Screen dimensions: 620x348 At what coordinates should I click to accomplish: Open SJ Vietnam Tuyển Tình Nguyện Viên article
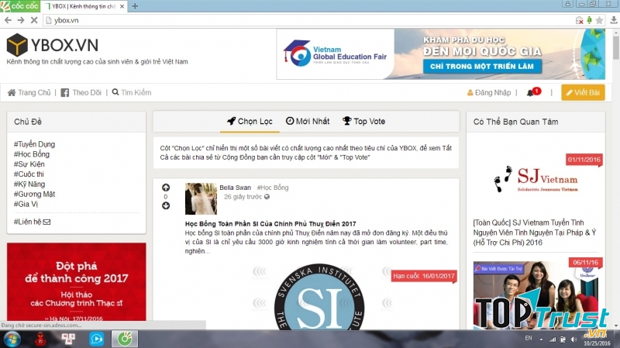click(535, 233)
